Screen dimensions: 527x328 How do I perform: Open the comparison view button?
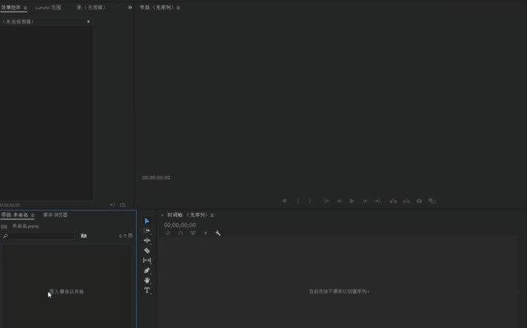pyautogui.click(x=432, y=201)
